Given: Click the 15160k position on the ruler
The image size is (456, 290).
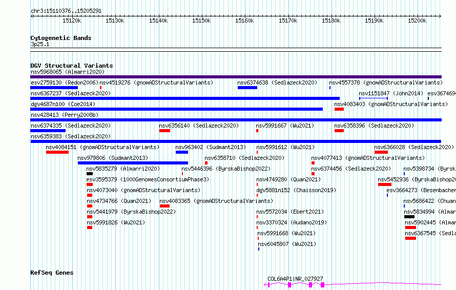Looking at the screenshot, I should point(244,20).
